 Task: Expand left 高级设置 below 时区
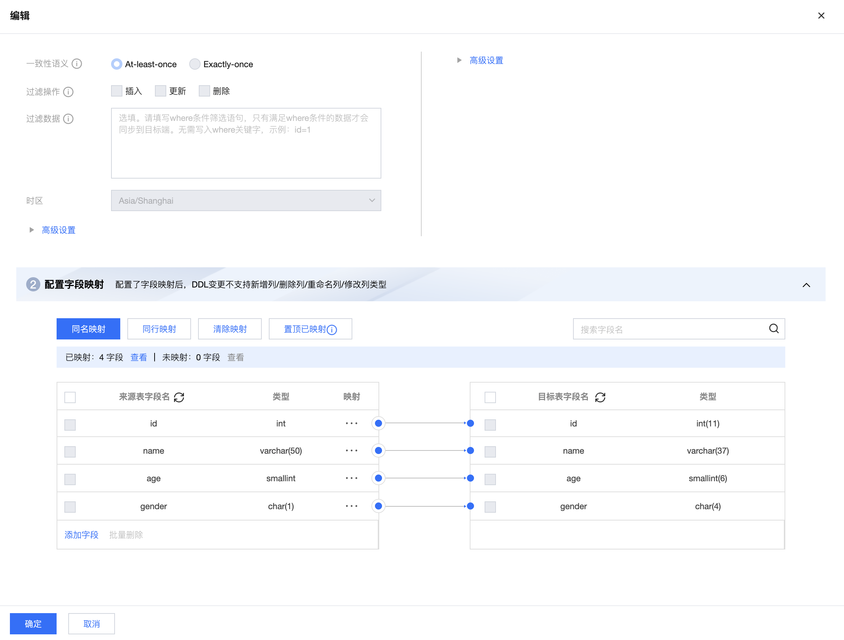(x=58, y=230)
